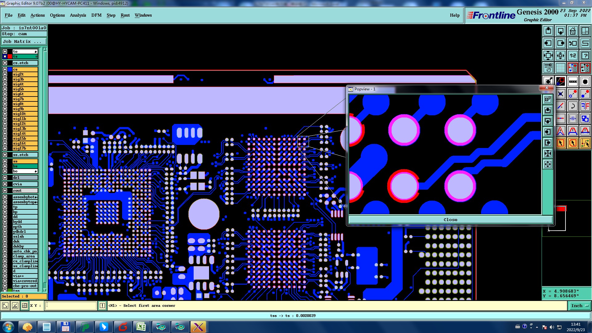Click the Home view icon
Screen dimensions: 592x333
click(x=573, y=31)
